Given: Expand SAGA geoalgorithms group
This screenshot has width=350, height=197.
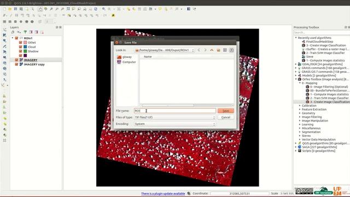Looking at the screenshot, I should (x=296, y=147).
